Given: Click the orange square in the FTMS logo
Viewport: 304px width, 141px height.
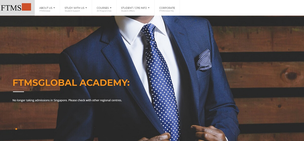Looking at the screenshot, I should point(26,7).
